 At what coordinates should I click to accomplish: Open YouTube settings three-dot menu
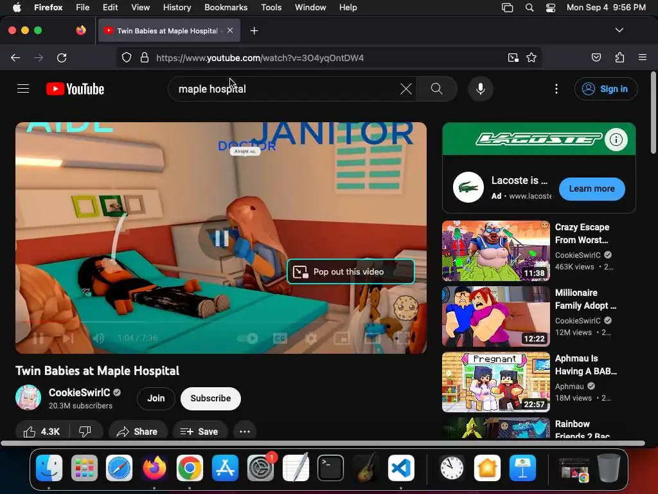coord(556,89)
